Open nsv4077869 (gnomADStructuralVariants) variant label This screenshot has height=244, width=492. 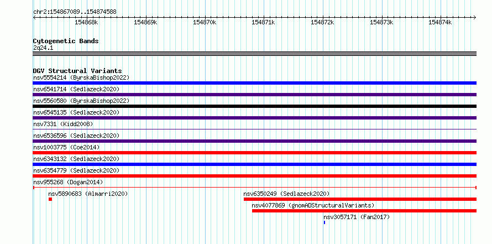313,205
